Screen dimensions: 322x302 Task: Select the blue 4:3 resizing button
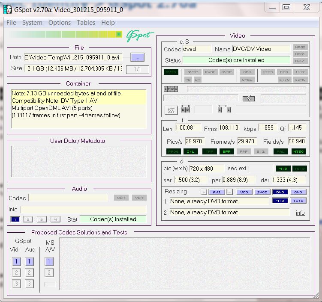tap(280, 201)
